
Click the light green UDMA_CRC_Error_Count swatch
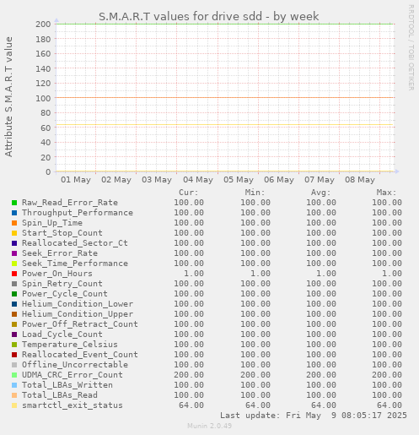pos(14,375)
